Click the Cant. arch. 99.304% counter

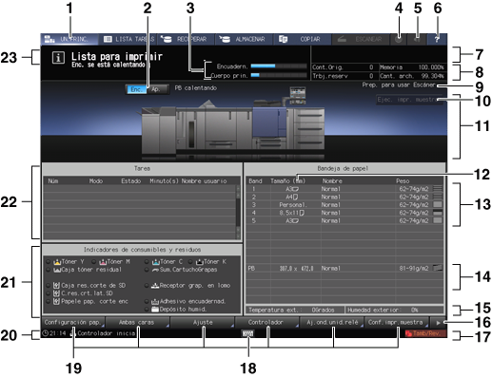click(x=412, y=76)
